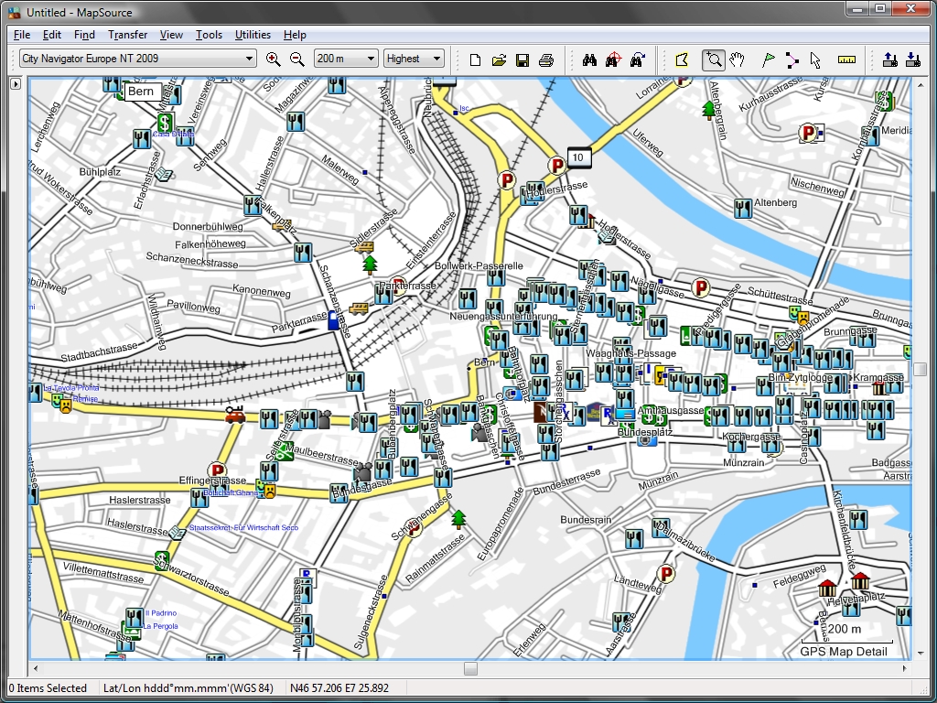Screen dimensions: 937x703
Task: Open the Highest detail level dropdown
Action: [x=414, y=59]
